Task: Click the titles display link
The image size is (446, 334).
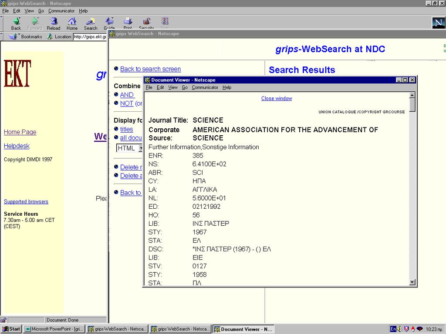Action: pyautogui.click(x=127, y=129)
